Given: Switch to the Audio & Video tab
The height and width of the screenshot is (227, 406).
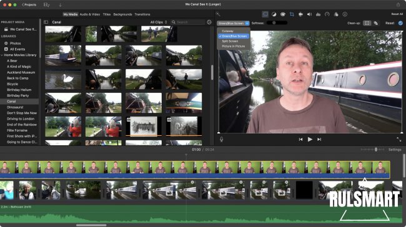Looking at the screenshot, I should click(x=90, y=14).
